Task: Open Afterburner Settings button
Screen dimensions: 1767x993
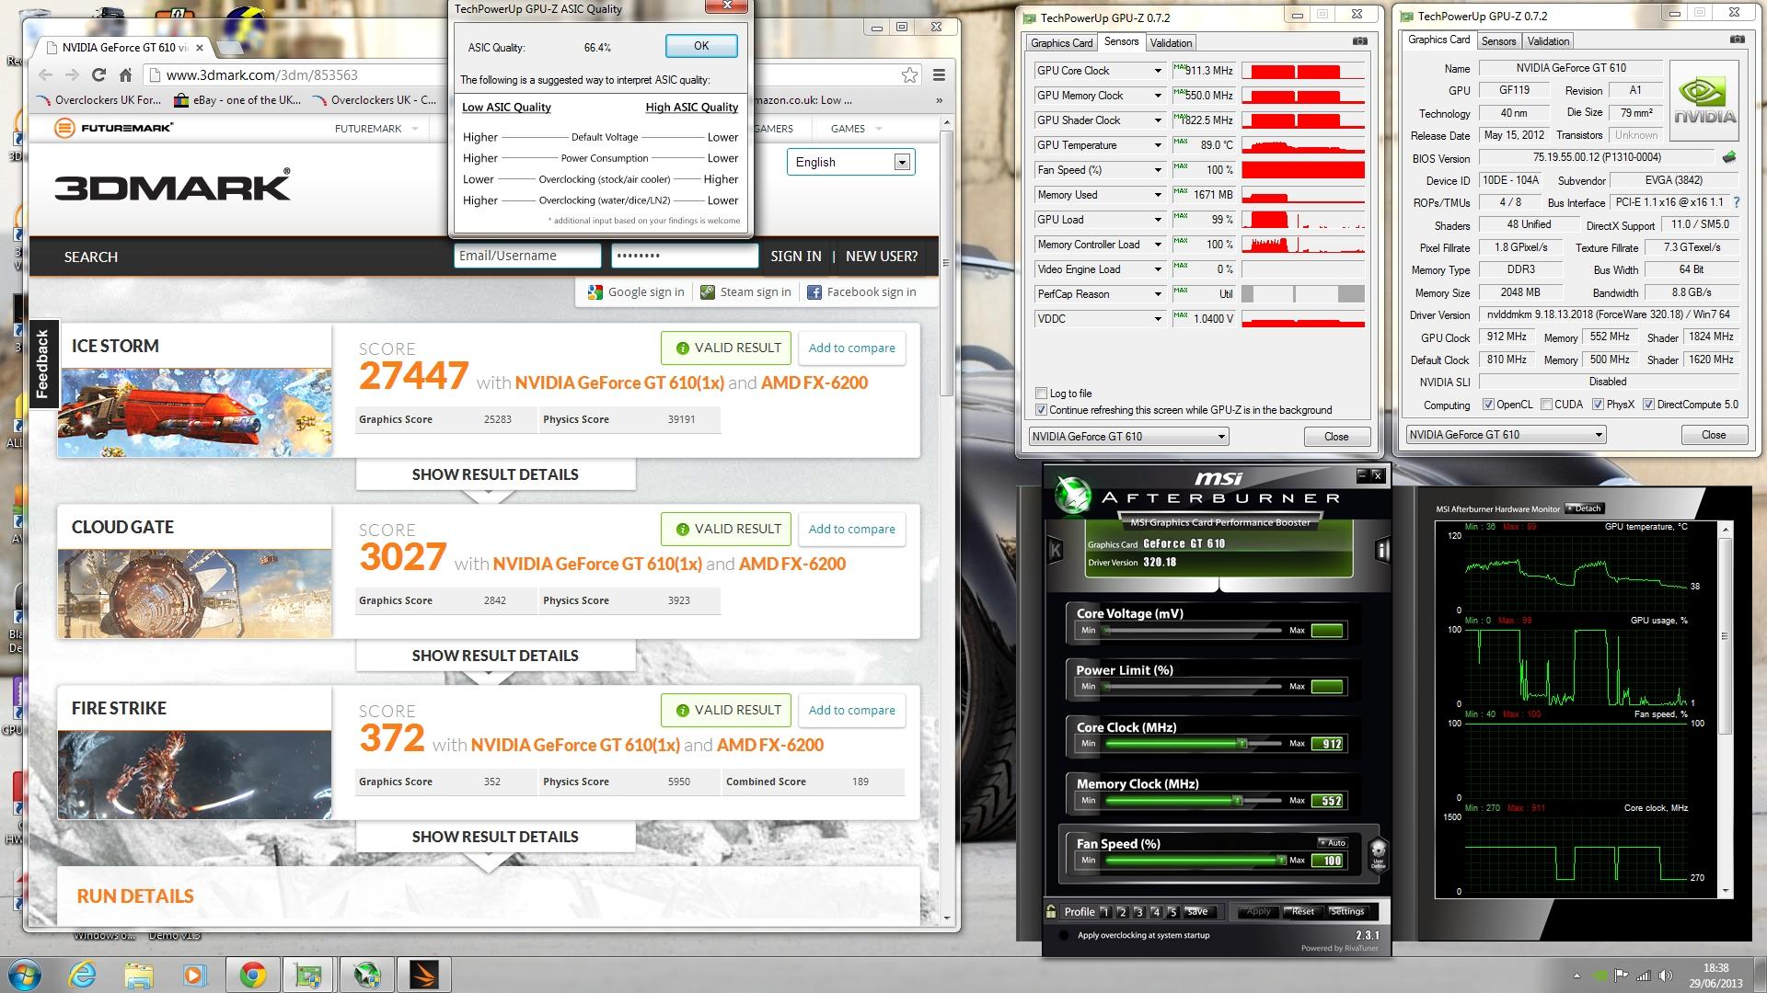Action: point(1346,911)
